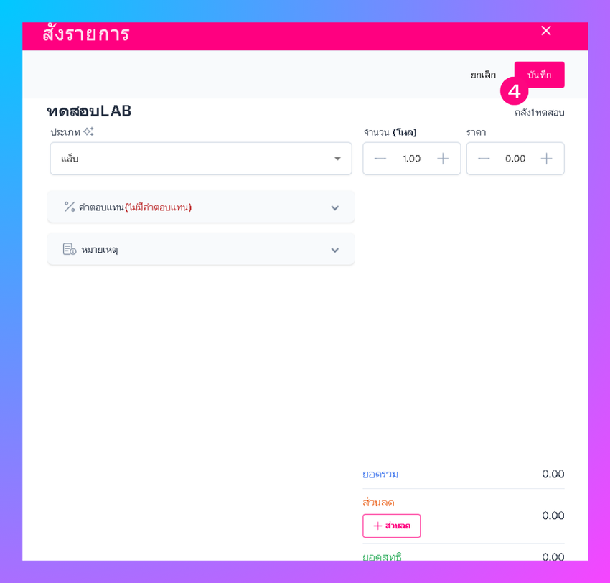The image size is (610, 583).
Task: Click the sparkle icon next to ประเภท
Action: coord(89,131)
